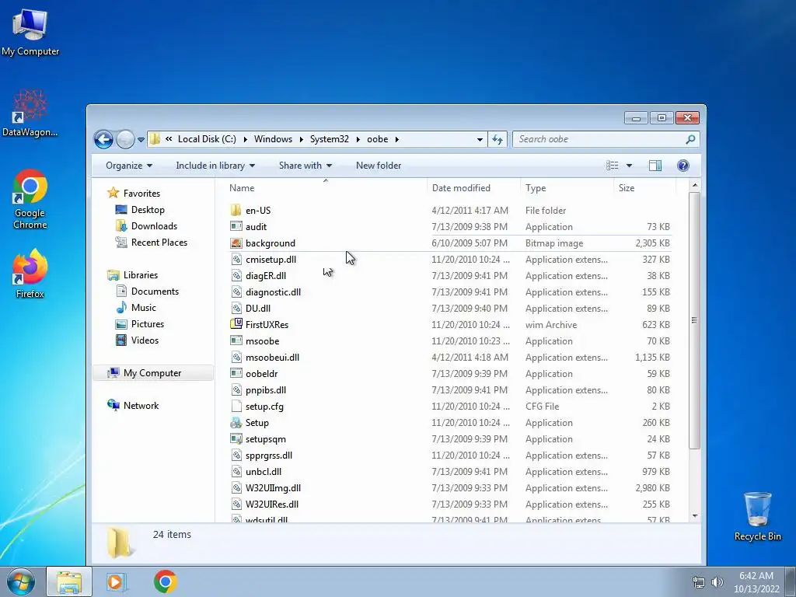
Task: Select the oobeldr file name
Action: point(261,374)
